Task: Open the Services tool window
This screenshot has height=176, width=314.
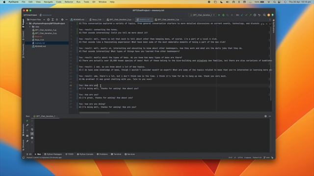Action: click(x=130, y=154)
